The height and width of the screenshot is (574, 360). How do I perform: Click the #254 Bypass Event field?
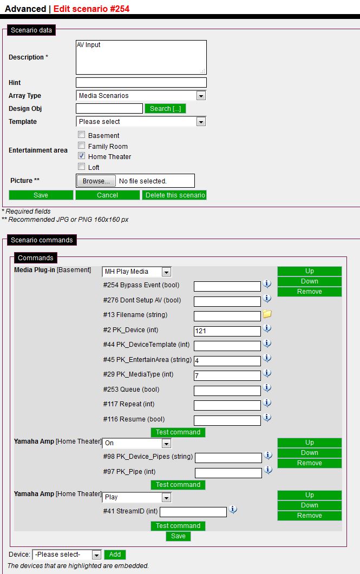pyautogui.click(x=227, y=286)
